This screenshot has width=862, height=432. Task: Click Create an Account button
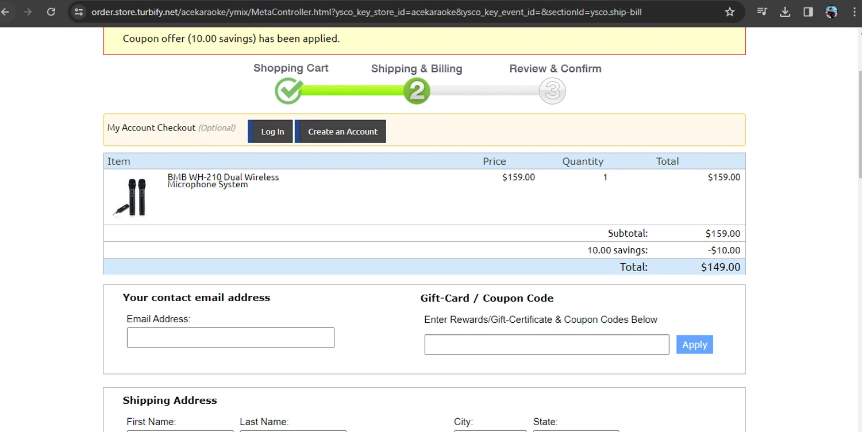[x=341, y=132]
